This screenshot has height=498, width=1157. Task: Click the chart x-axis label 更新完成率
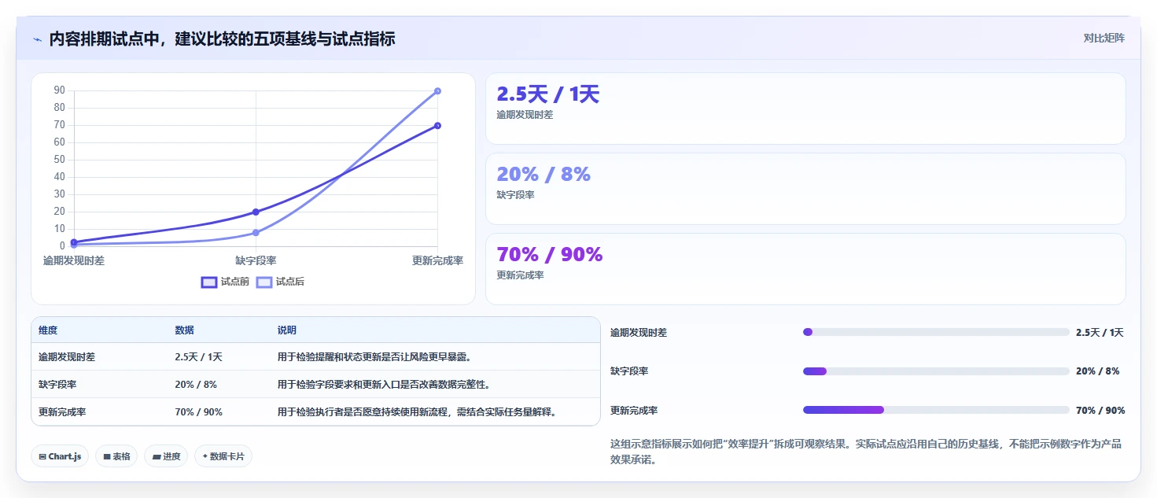437,260
